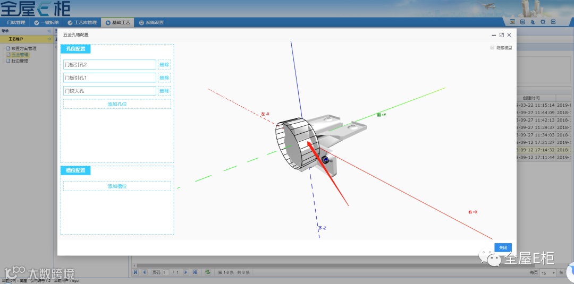Screen dimensions: 574x284
Task: Open 封边管理 in the tree
Action: pos(20,61)
